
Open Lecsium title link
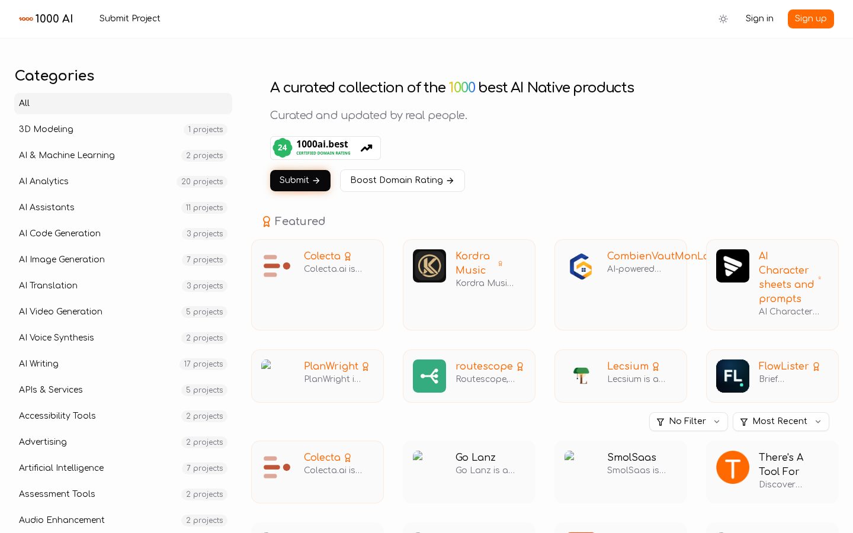(628, 366)
